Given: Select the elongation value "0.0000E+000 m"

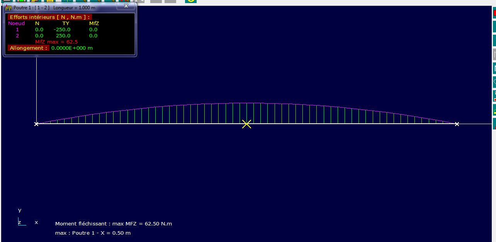Looking at the screenshot, I should [x=72, y=48].
